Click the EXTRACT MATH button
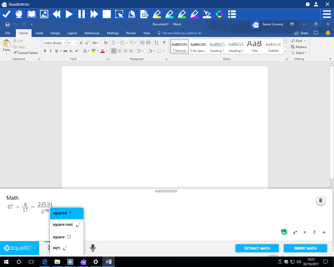The height and width of the screenshot is (267, 334). coord(257,248)
